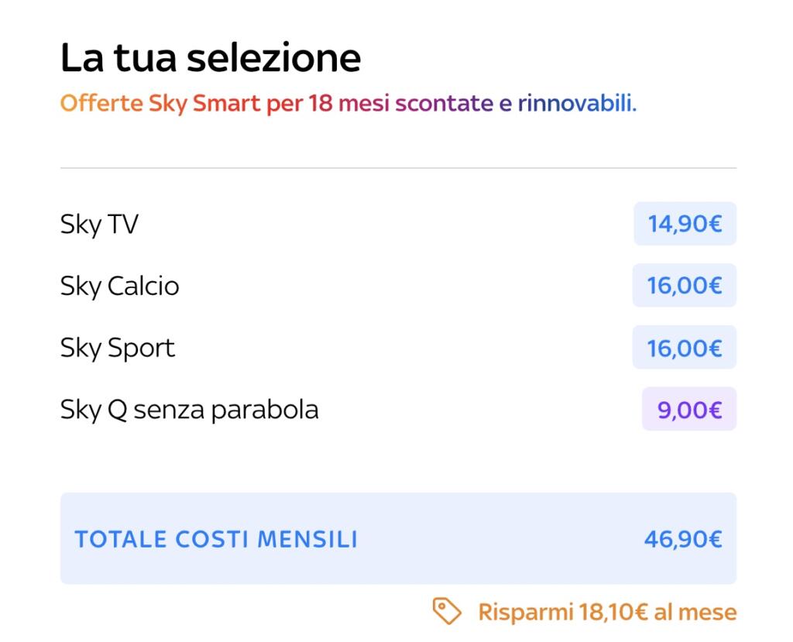Click the 16,00€ price for Sky Calcio
The height and width of the screenshot is (642, 793).
tap(685, 286)
